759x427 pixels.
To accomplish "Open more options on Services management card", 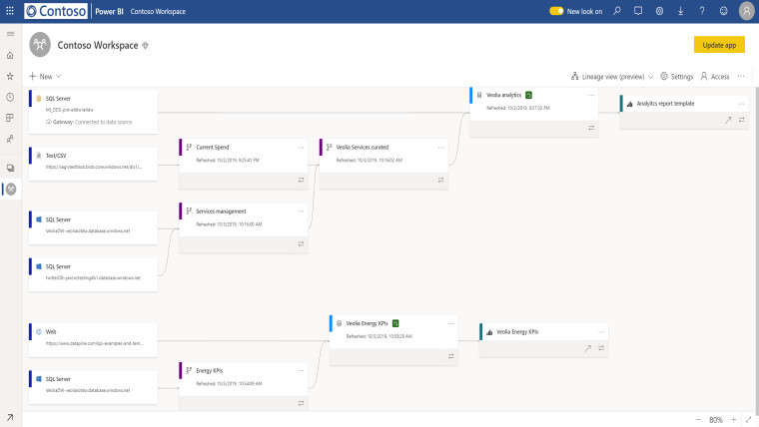I will 301,212.
